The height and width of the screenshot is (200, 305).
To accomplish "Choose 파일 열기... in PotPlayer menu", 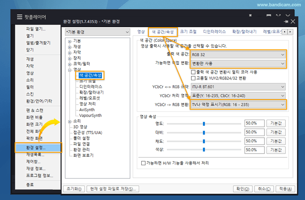I will 36,29.
